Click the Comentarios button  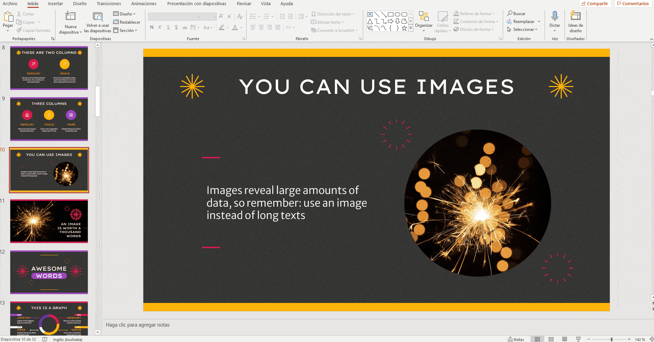point(633,3)
